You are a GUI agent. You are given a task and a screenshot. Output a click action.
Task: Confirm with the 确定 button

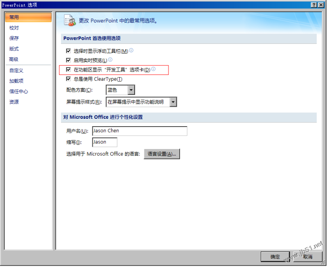tap(276, 257)
